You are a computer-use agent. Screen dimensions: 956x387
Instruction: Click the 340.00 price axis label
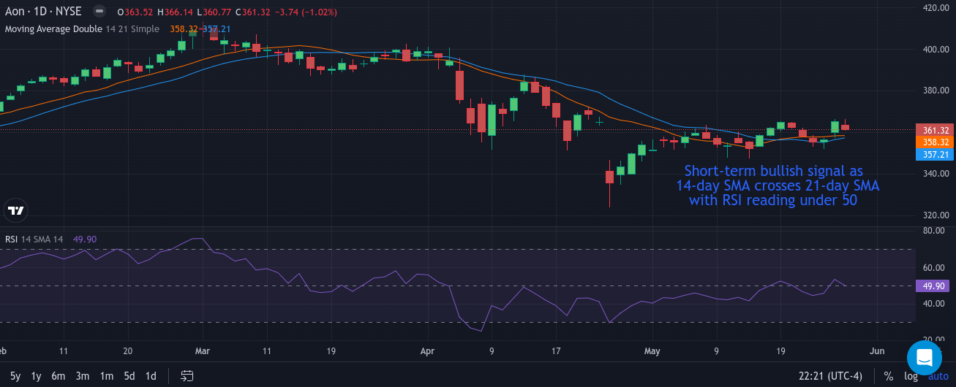936,174
